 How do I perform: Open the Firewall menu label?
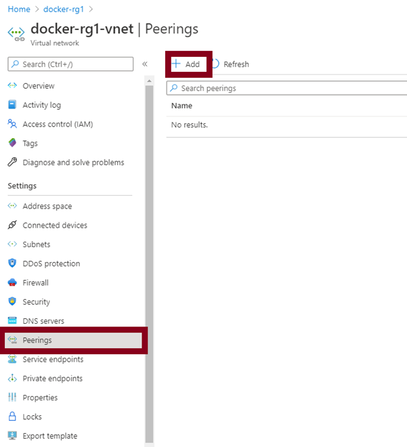[x=35, y=282]
